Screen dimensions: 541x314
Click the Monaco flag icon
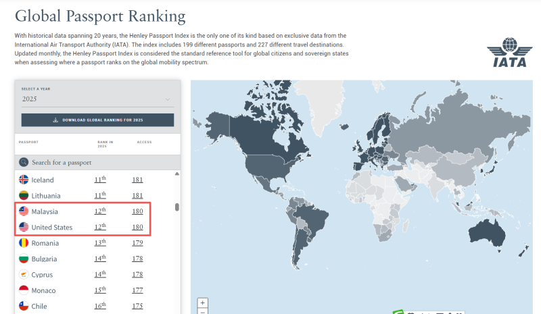click(24, 290)
